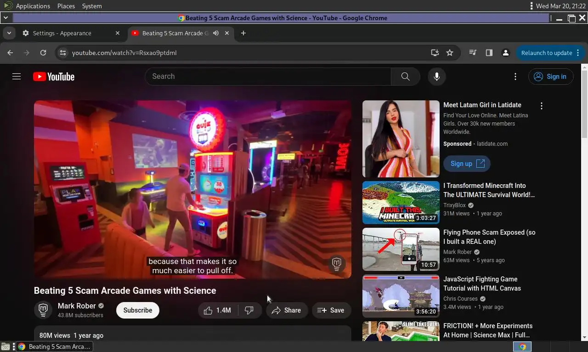Go back in Chrome history
This screenshot has width=588, height=352.
(x=10, y=53)
